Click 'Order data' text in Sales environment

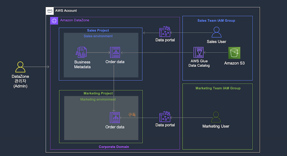(115, 62)
